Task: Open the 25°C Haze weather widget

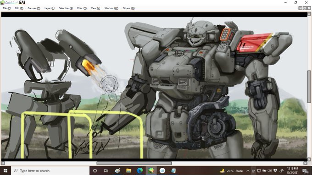Action: click(x=232, y=171)
